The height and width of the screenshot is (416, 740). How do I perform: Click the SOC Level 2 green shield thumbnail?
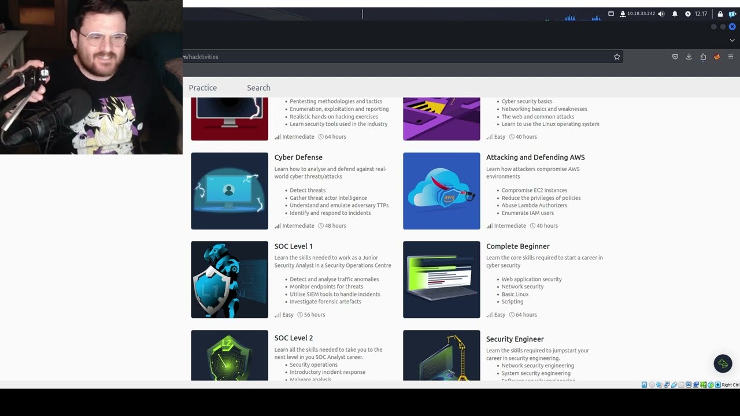click(x=230, y=355)
